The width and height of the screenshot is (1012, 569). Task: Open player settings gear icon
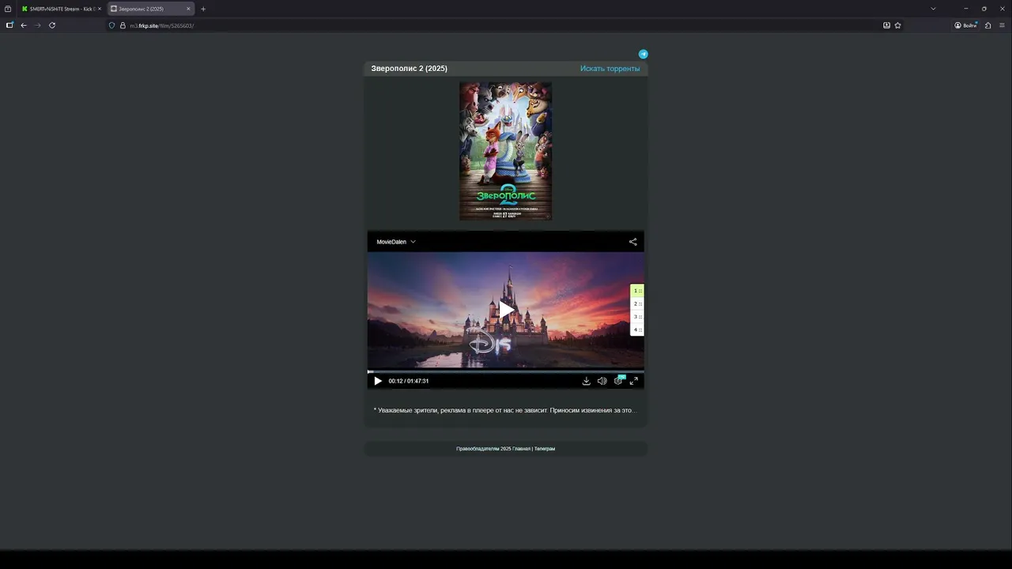click(x=618, y=381)
